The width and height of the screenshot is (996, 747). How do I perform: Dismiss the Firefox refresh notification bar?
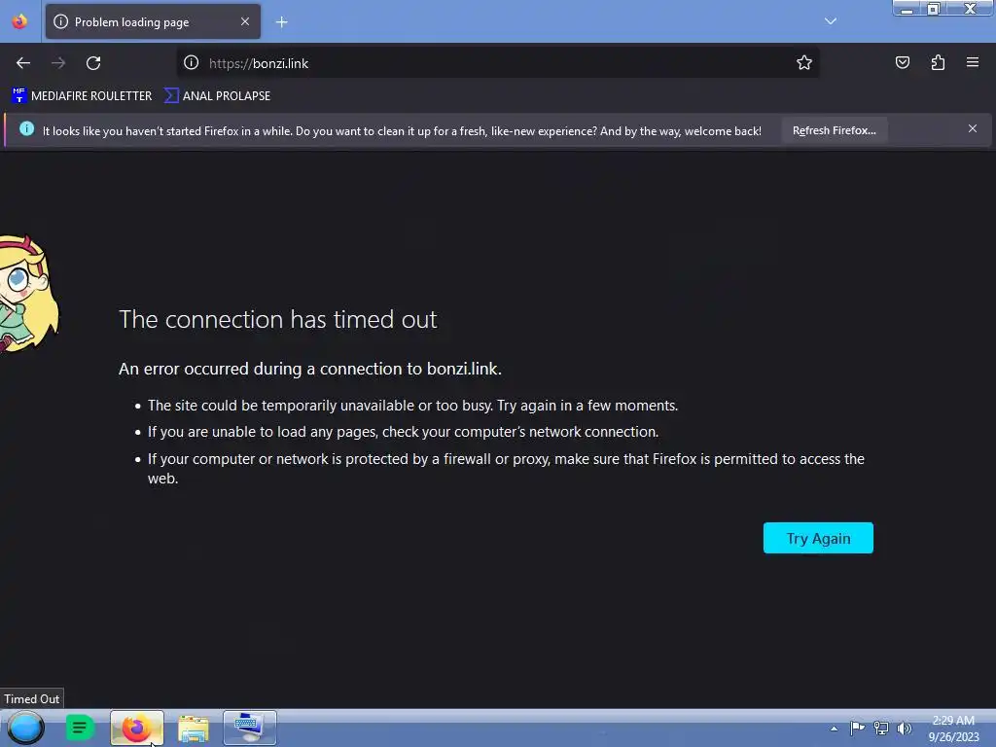[973, 129]
